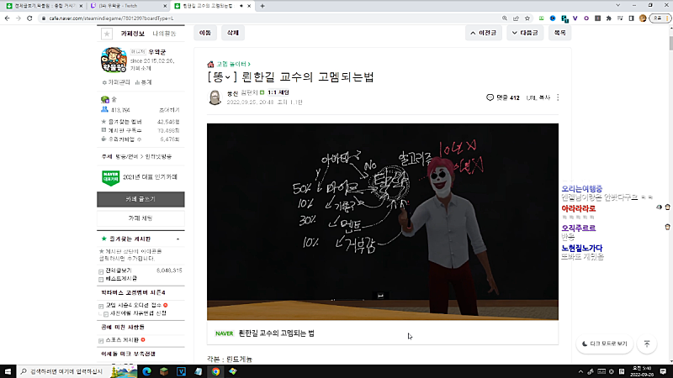Viewport: 673px width, 378px height.
Task: Click the page vertical scrollbar thumb
Action: (x=670, y=43)
